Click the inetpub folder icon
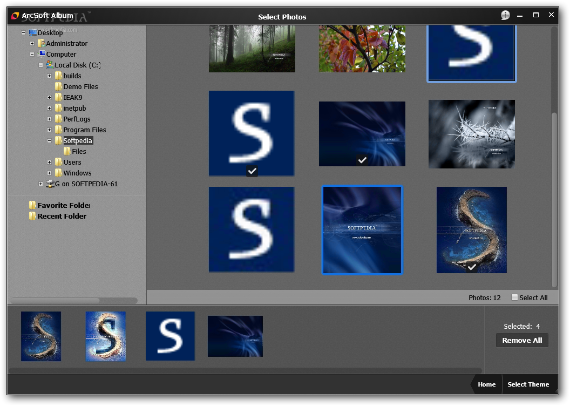570x406 pixels. tap(58, 109)
